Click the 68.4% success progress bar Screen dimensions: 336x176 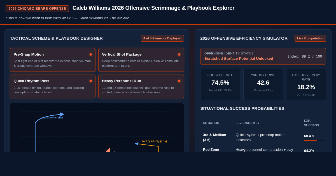pyautogui.click(x=314, y=141)
